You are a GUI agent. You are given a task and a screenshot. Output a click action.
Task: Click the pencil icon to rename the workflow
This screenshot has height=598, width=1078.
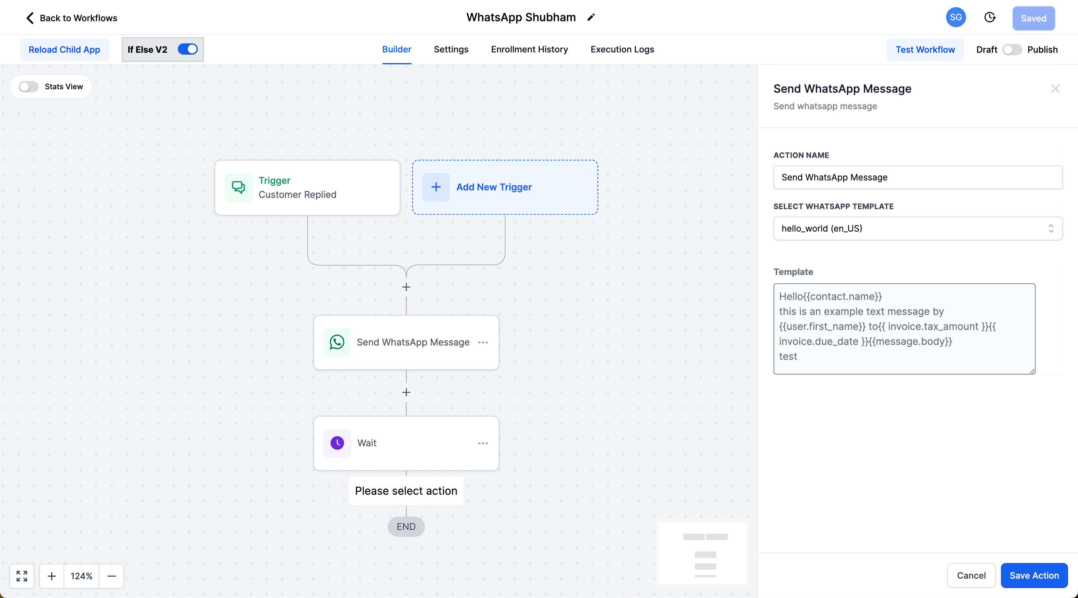coord(591,17)
